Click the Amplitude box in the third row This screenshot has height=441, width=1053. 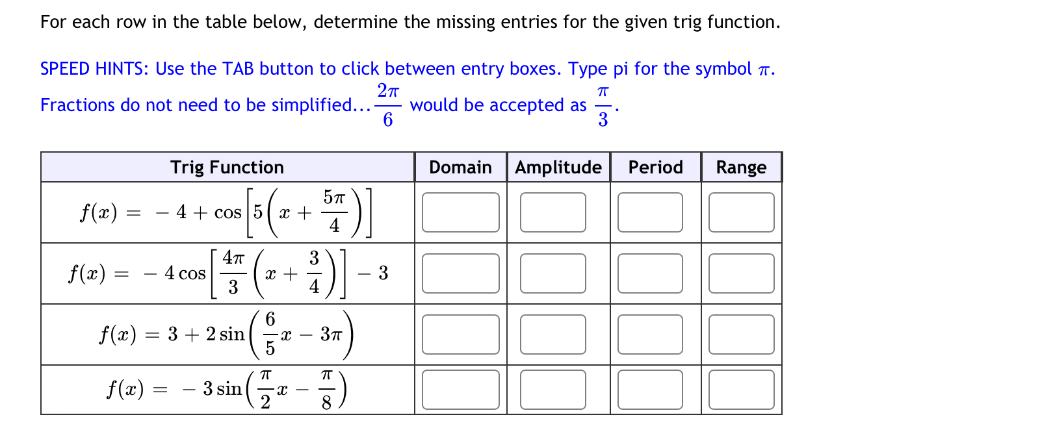click(x=553, y=334)
